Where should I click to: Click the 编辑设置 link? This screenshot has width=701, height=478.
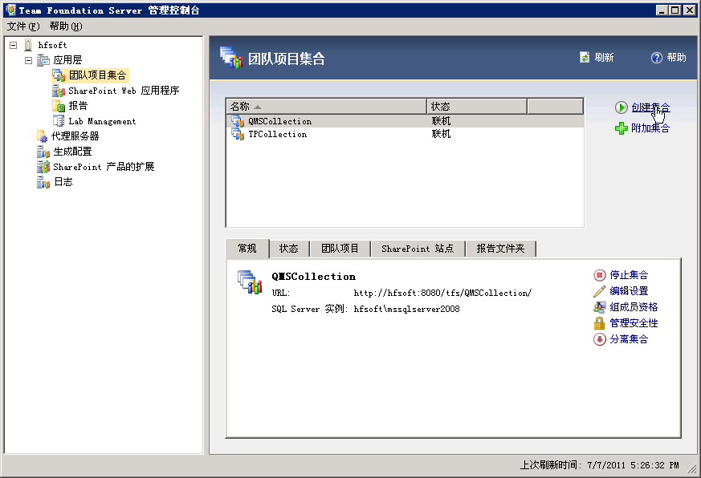(629, 291)
